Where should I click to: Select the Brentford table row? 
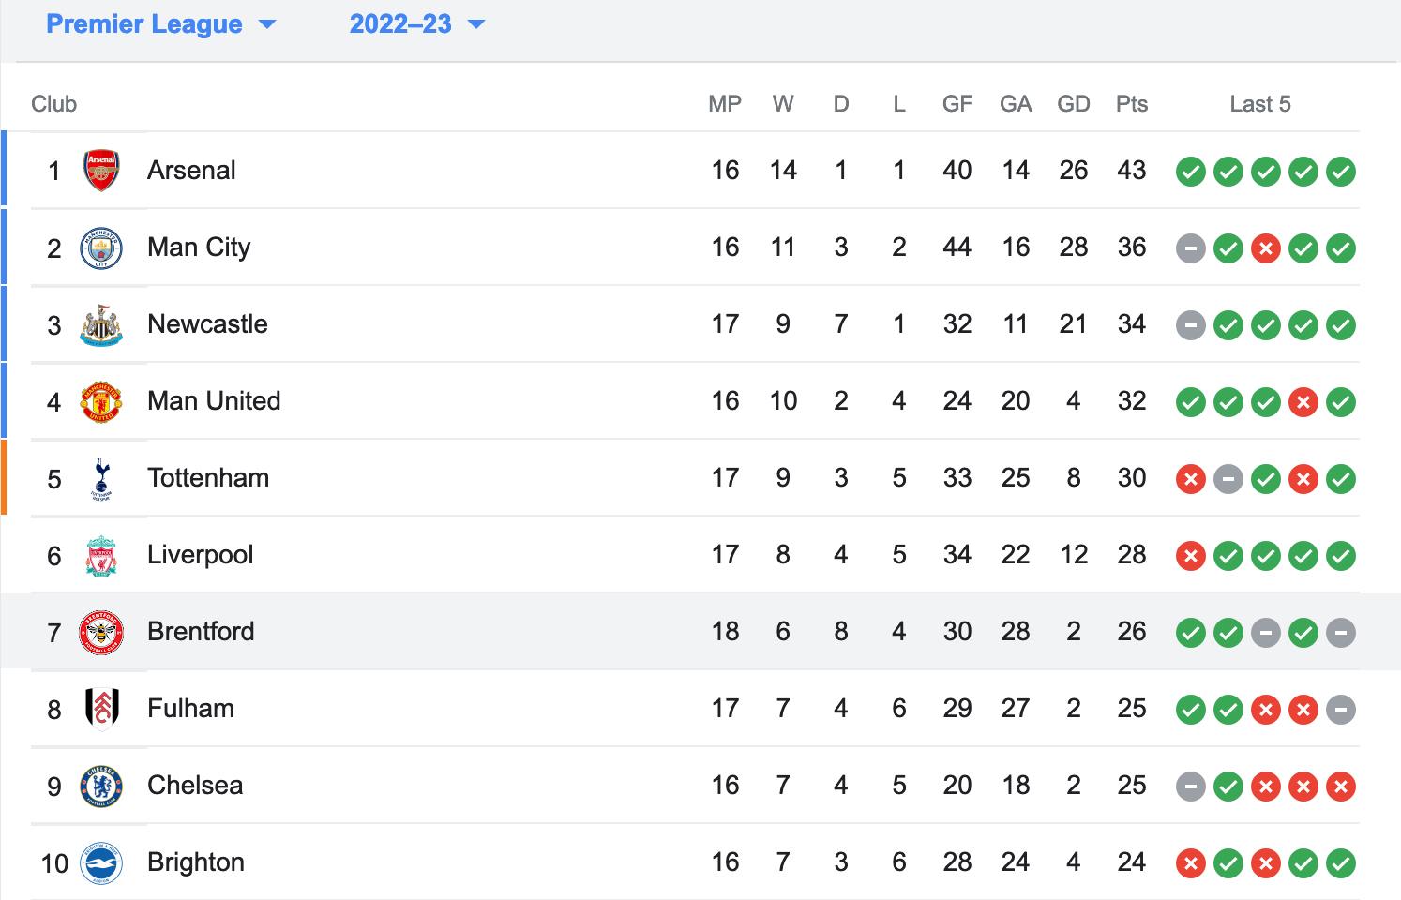click(700, 631)
